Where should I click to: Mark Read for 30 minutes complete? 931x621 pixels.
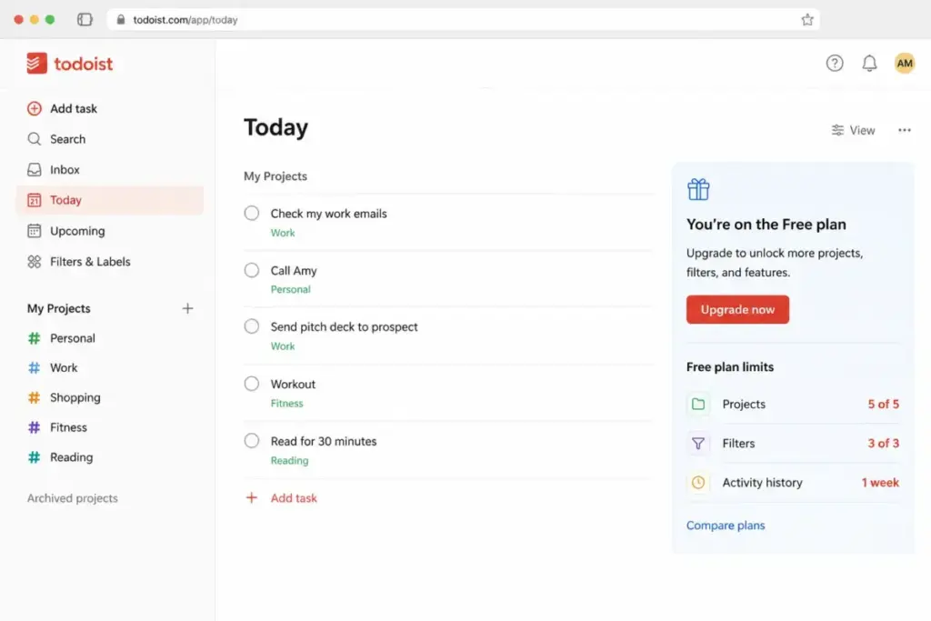click(x=252, y=440)
